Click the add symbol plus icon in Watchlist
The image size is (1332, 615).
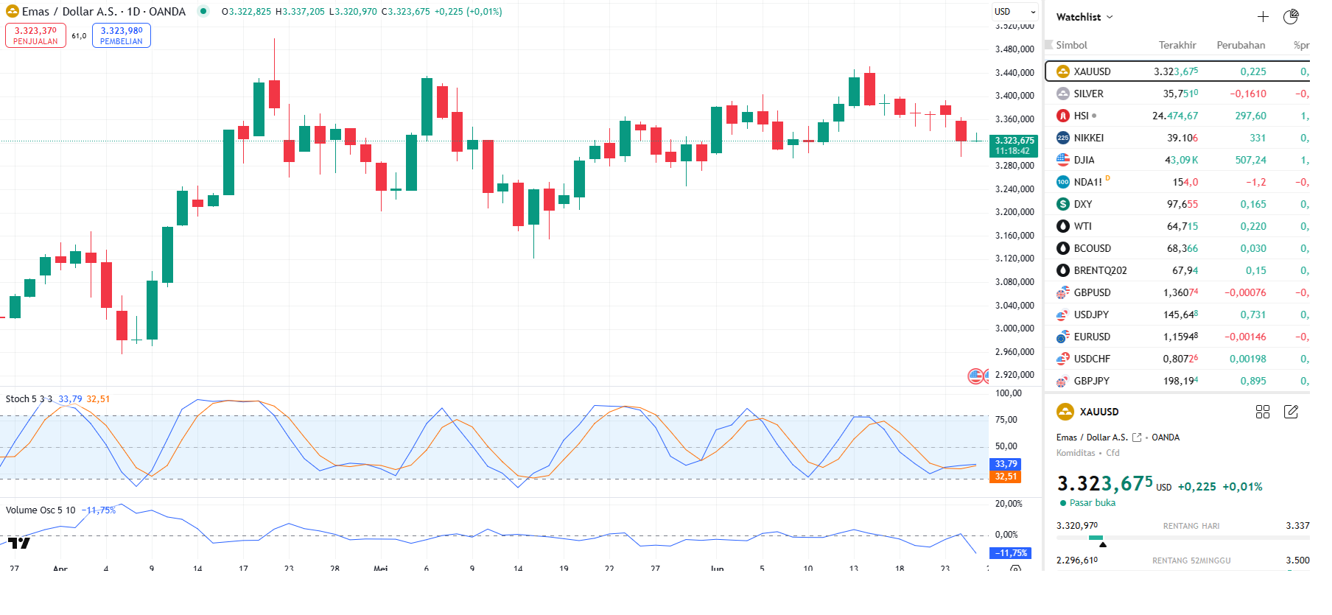click(x=1263, y=17)
